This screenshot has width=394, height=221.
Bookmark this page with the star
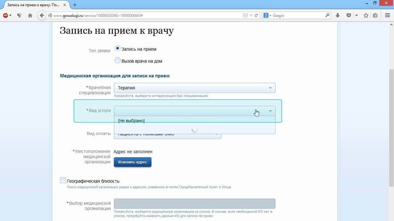click(366, 15)
